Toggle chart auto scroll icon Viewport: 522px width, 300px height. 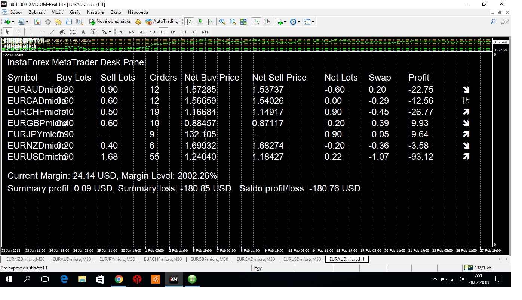point(257,22)
